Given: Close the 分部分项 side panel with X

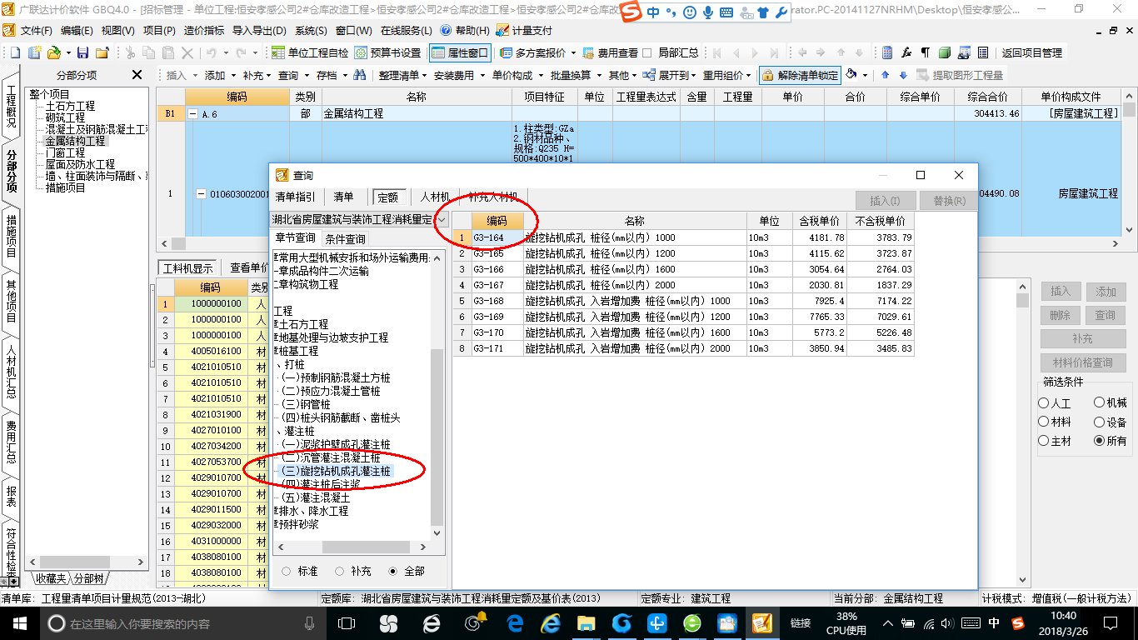Looking at the screenshot, I should [137, 75].
